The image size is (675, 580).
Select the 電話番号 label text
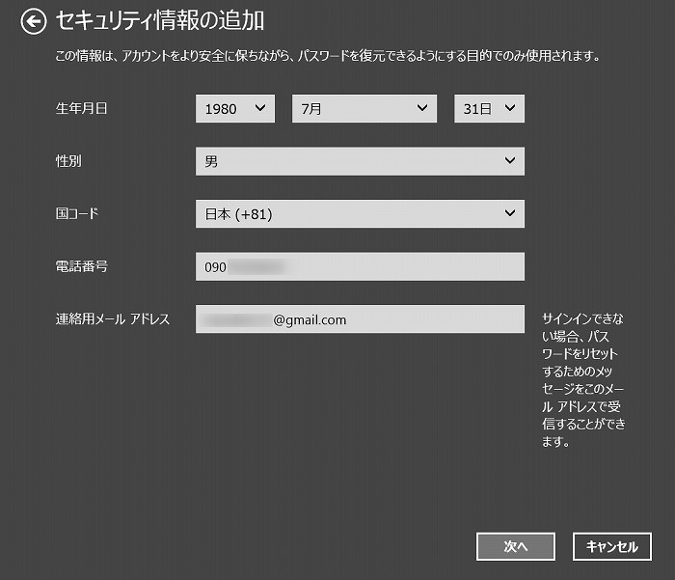81,266
